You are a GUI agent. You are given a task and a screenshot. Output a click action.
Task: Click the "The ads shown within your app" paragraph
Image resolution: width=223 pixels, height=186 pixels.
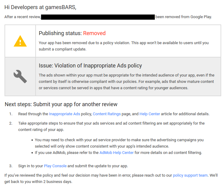(x=126, y=81)
